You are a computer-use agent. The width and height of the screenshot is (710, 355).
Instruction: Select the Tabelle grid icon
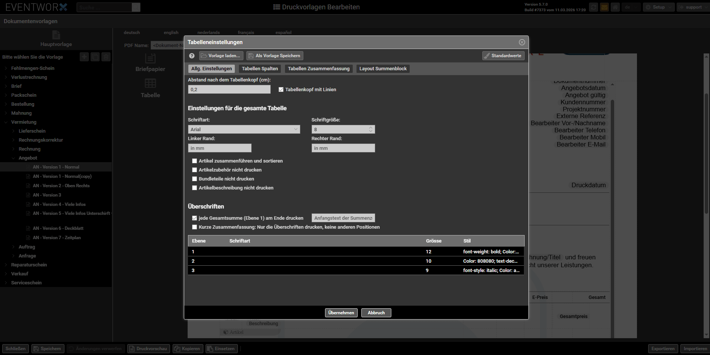point(150,83)
